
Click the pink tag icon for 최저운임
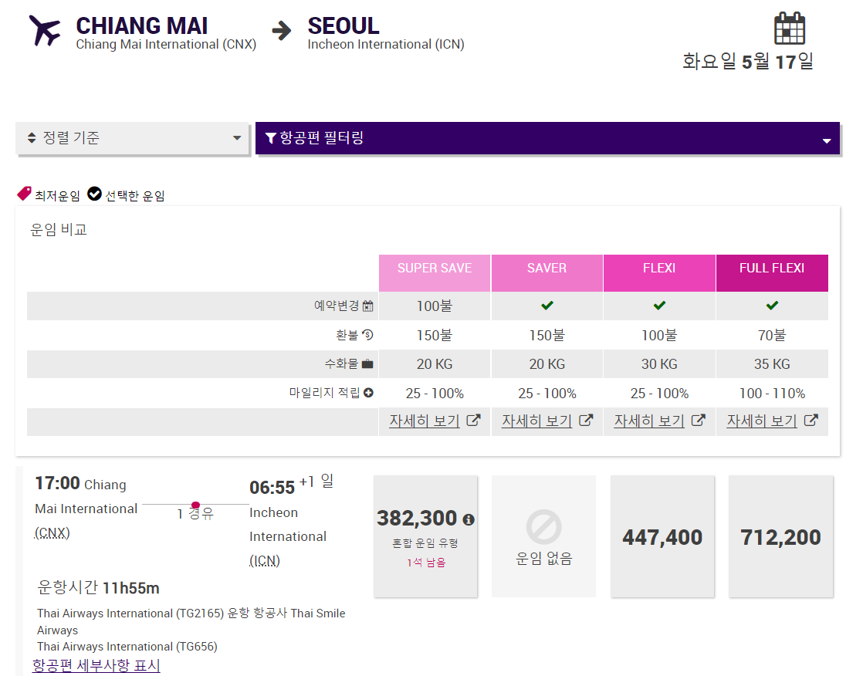pyautogui.click(x=24, y=194)
